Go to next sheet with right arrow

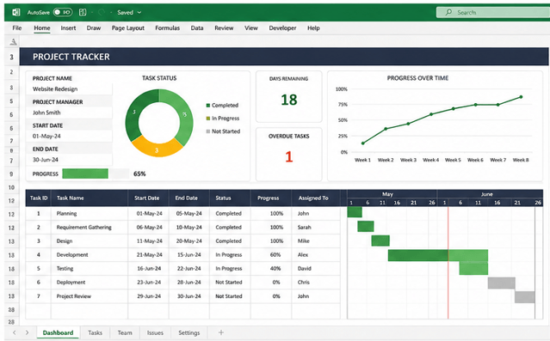pos(27,332)
